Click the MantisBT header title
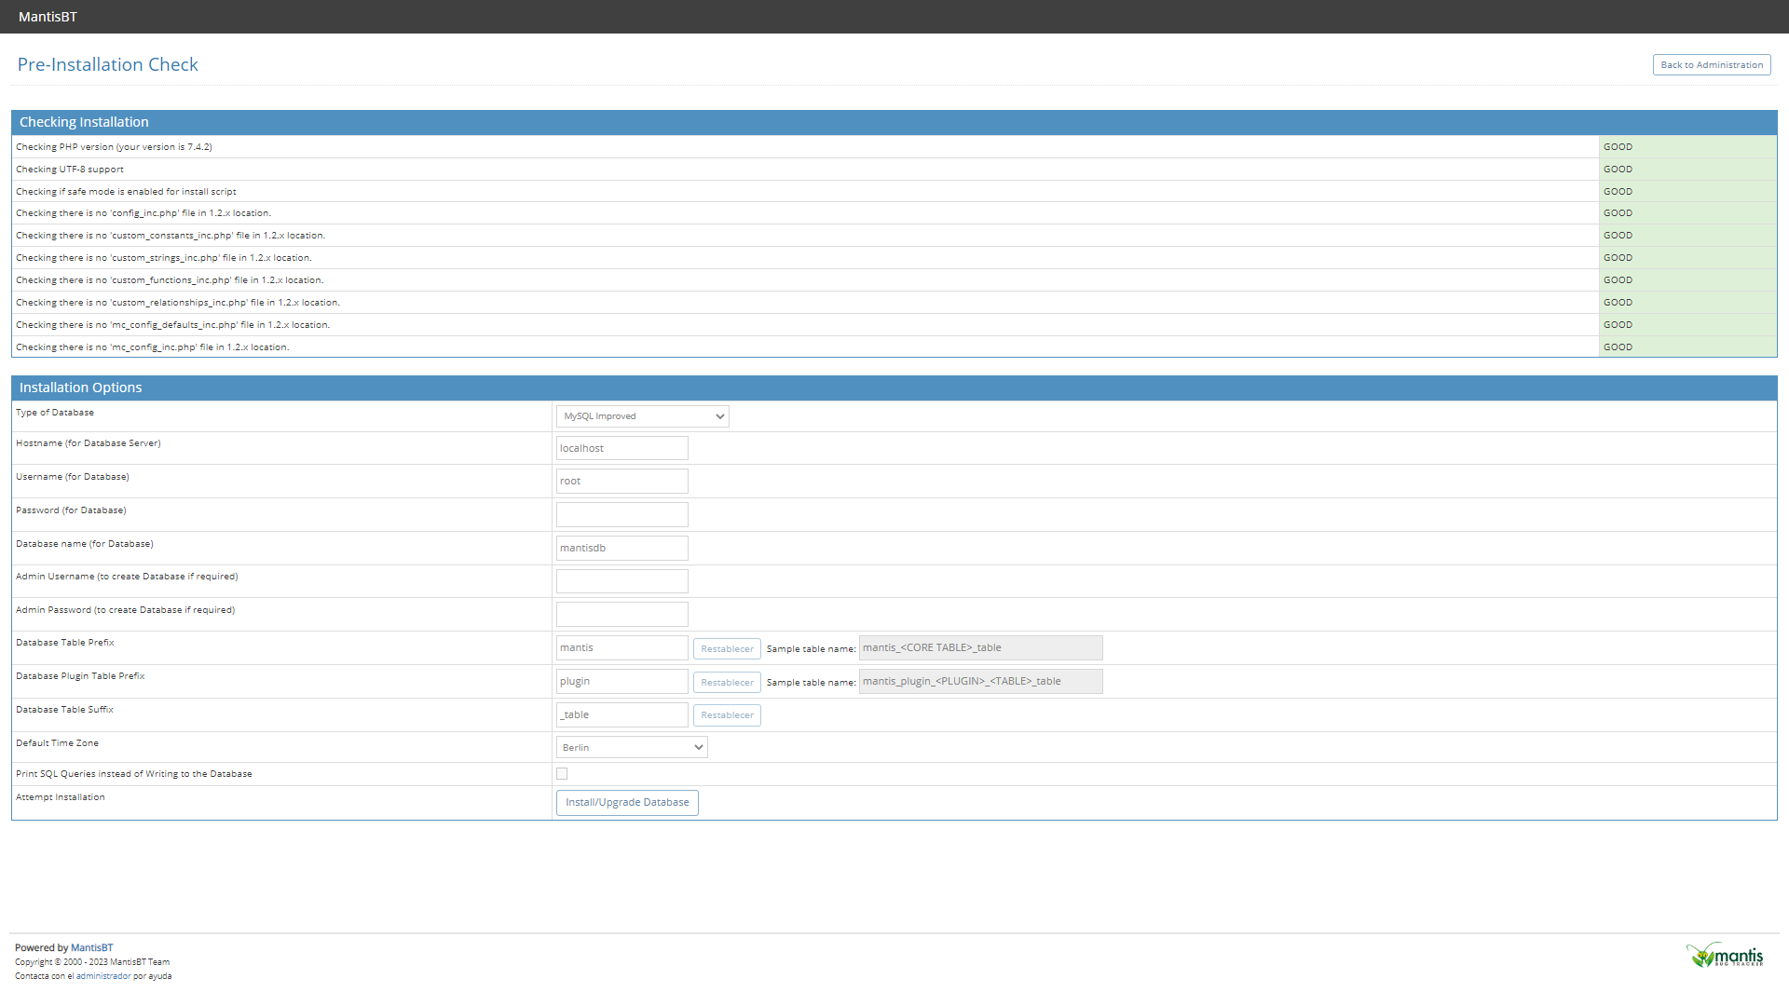The height and width of the screenshot is (1006, 1789). tap(48, 17)
